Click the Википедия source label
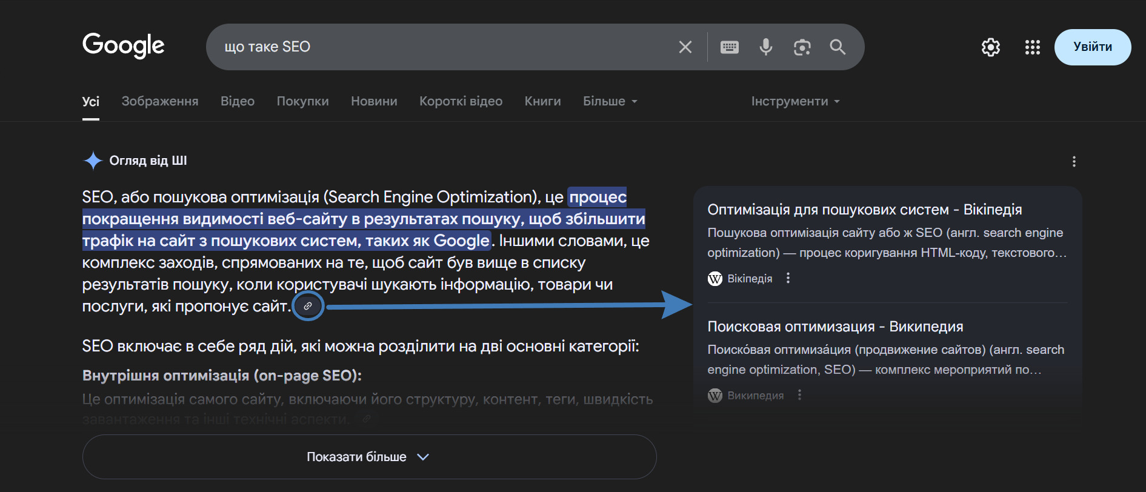The height and width of the screenshot is (492, 1146). [755, 396]
